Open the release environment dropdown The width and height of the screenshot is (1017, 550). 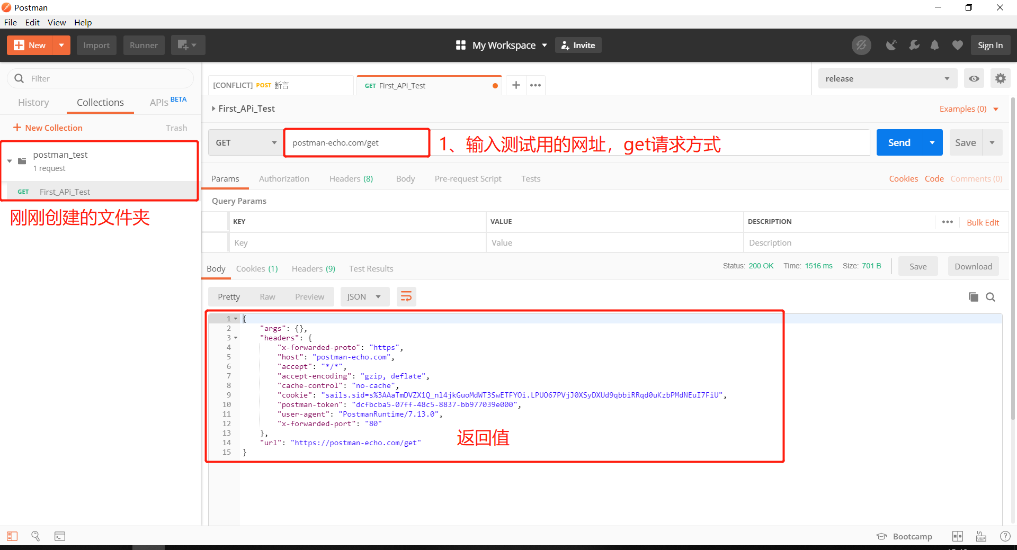click(x=887, y=78)
